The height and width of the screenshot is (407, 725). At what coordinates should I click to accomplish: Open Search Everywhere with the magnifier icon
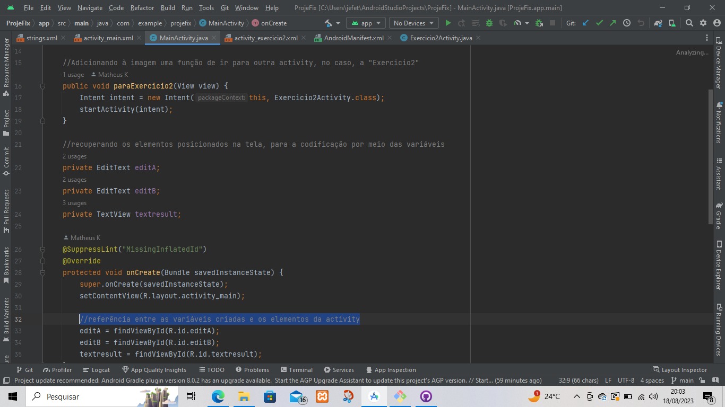(x=688, y=23)
